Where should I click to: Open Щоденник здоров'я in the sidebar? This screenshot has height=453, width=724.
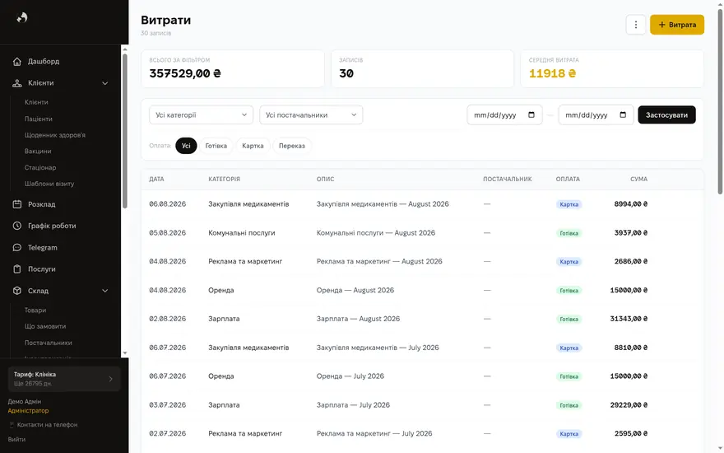(55, 135)
